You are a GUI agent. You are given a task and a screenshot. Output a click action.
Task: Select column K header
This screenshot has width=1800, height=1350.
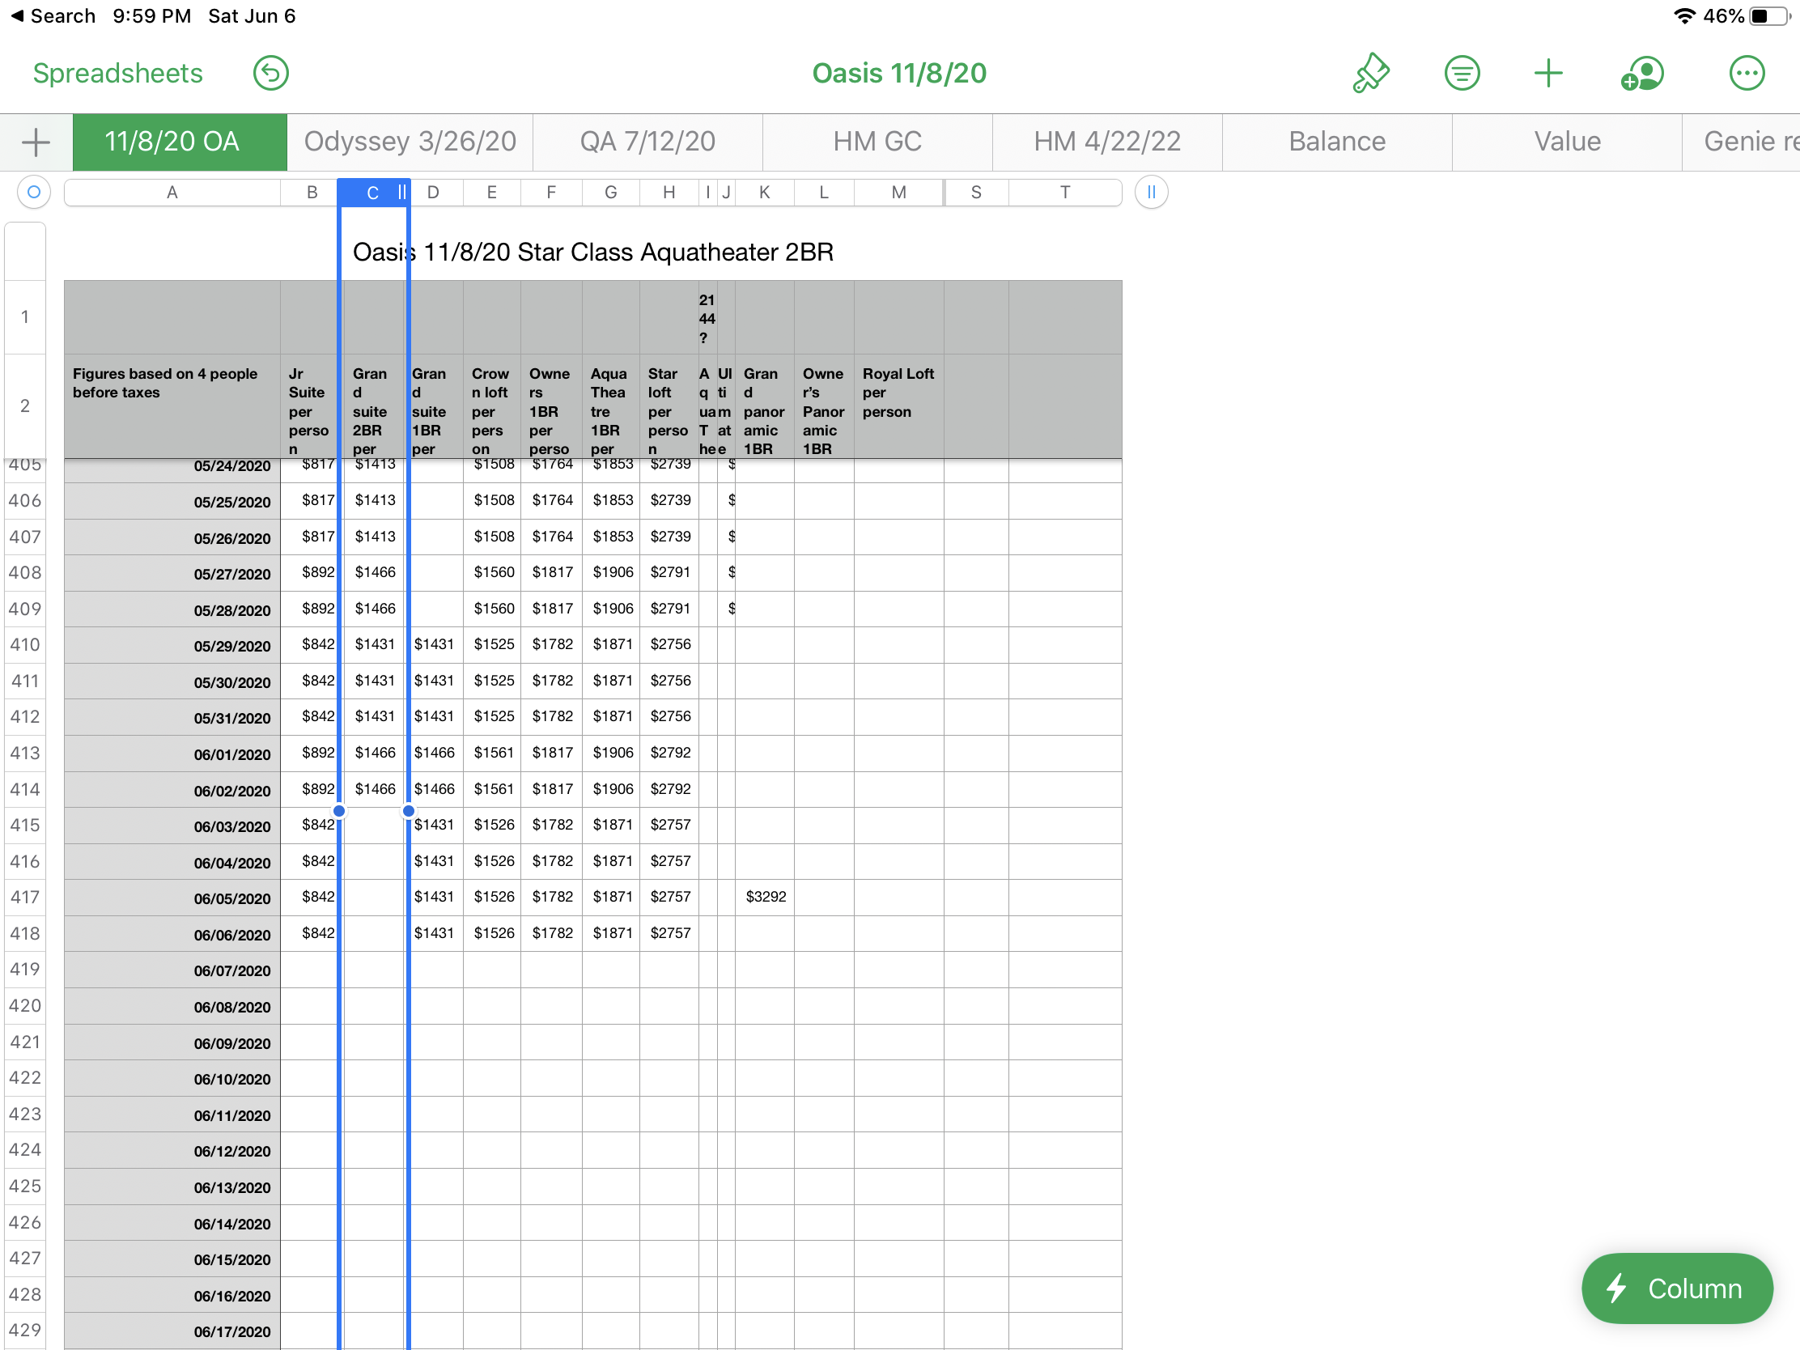[764, 192]
